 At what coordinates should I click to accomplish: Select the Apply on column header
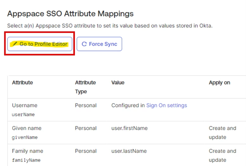coord(219,83)
